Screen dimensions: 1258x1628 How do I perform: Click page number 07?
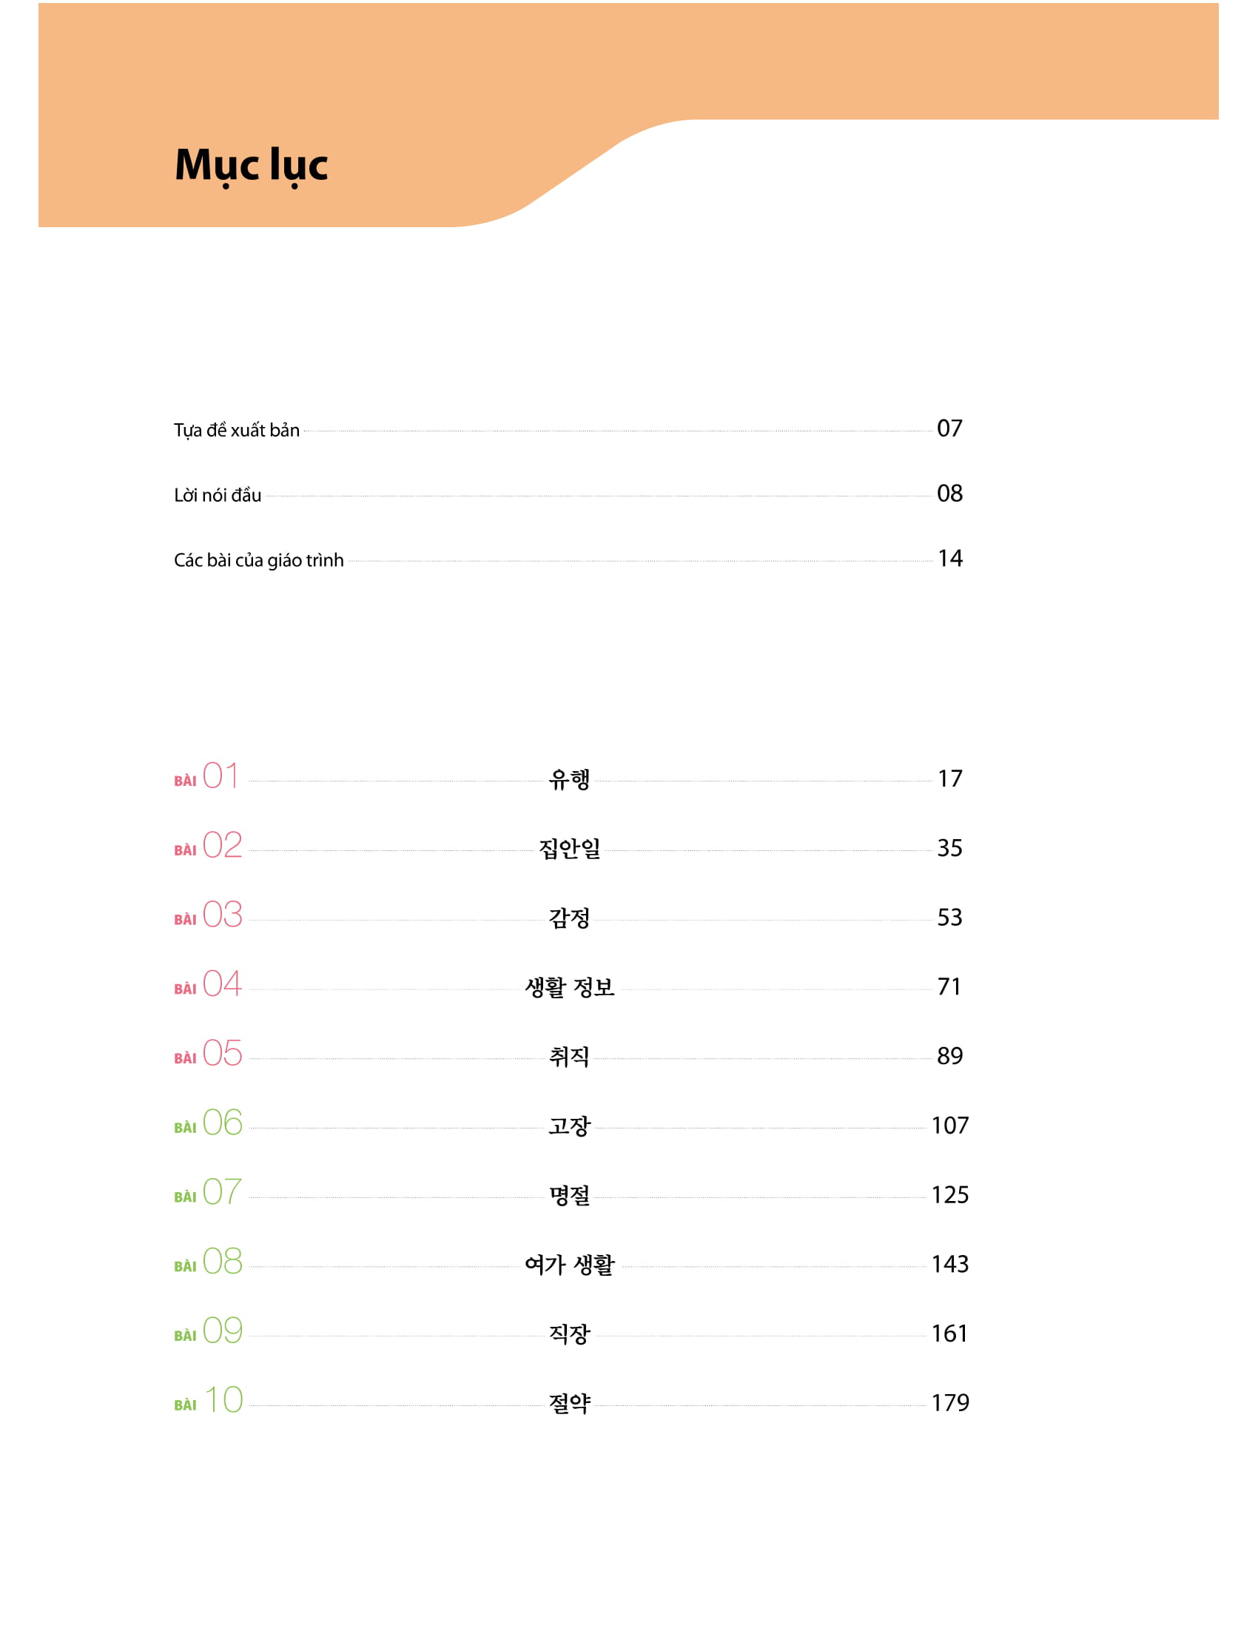click(949, 428)
